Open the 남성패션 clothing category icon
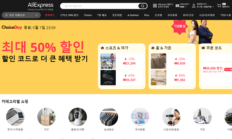 [x=109, y=117]
